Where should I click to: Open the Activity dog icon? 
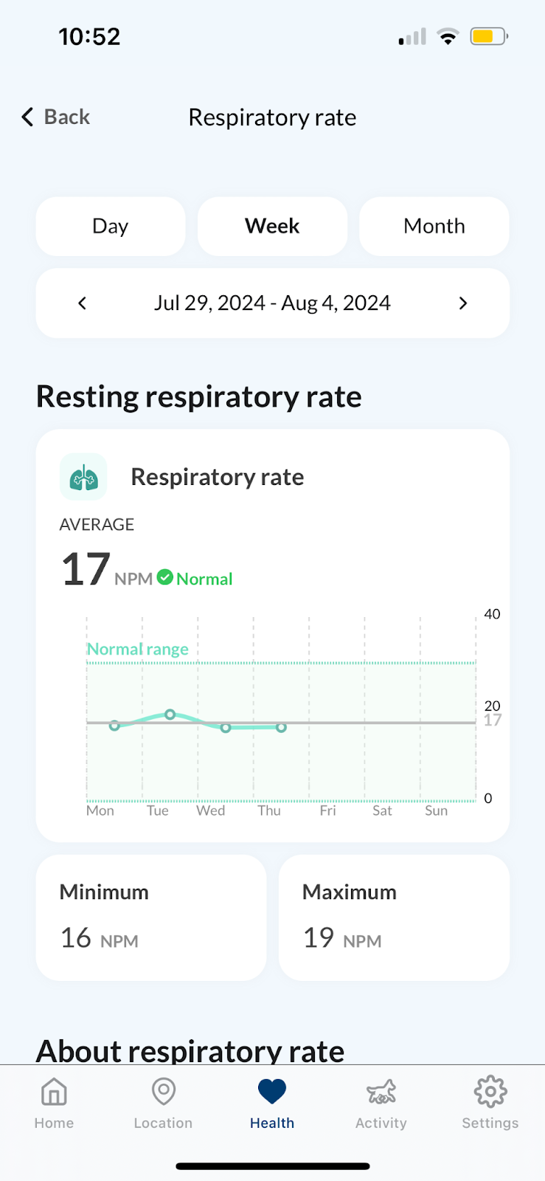[381, 1092]
